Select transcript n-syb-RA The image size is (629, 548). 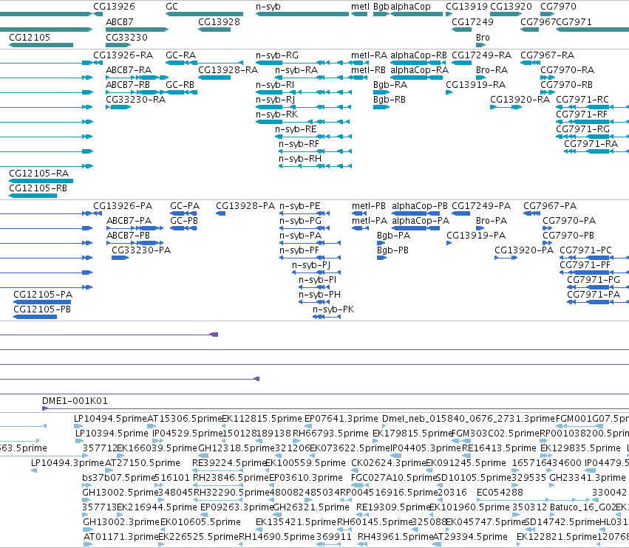[x=313, y=78]
